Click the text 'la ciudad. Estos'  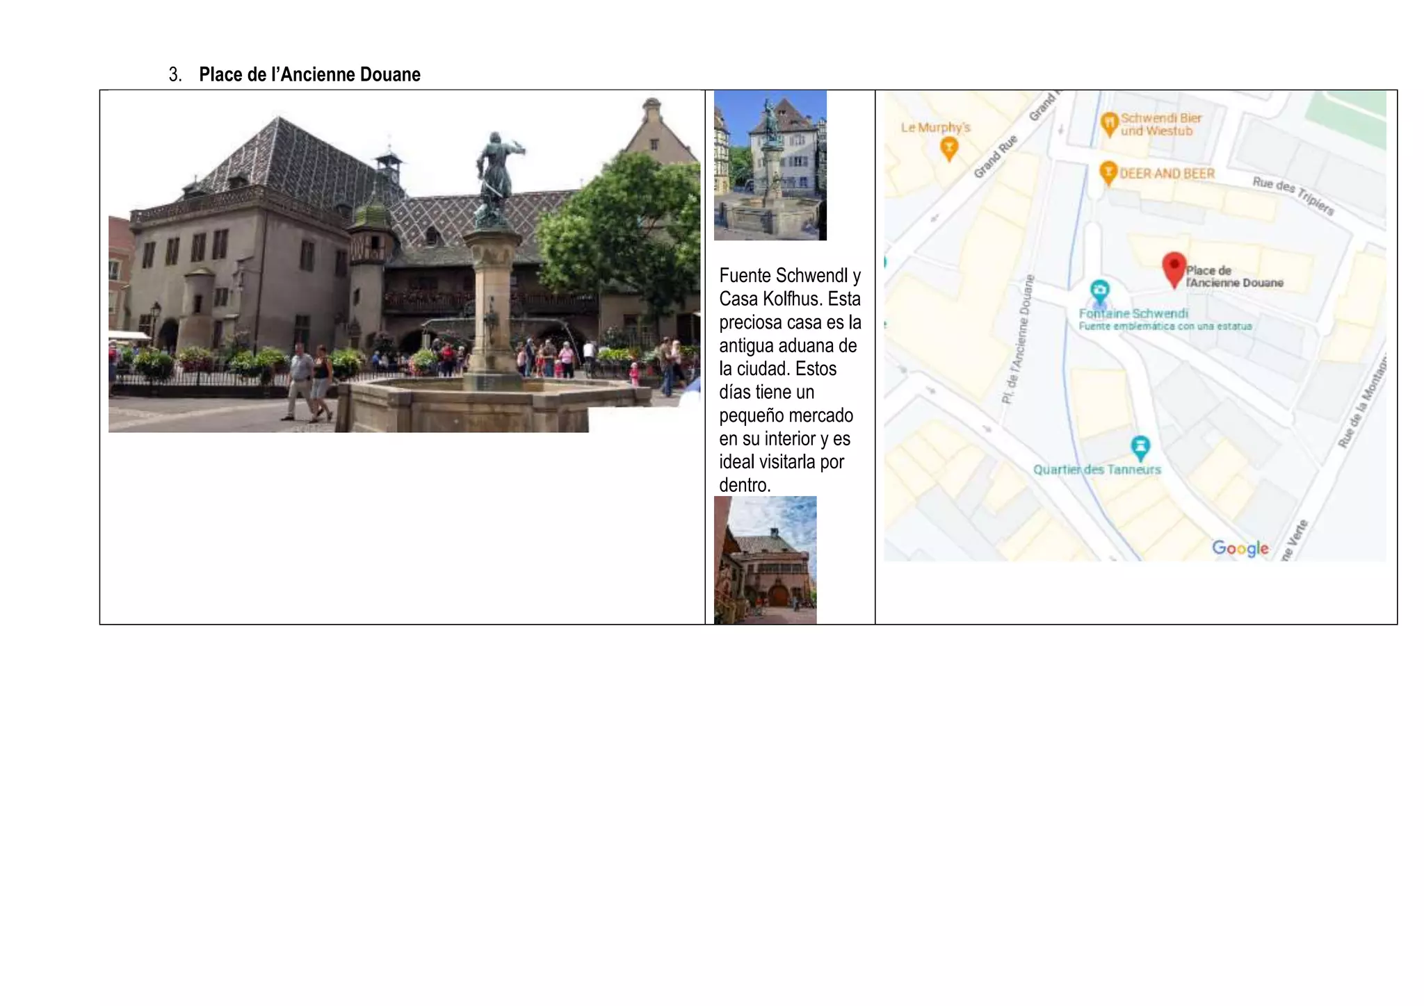pos(777,369)
